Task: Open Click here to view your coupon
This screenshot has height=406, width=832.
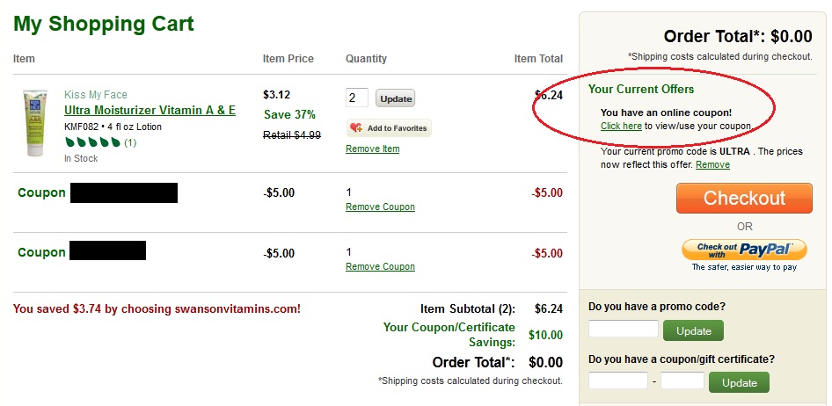Action: click(621, 127)
